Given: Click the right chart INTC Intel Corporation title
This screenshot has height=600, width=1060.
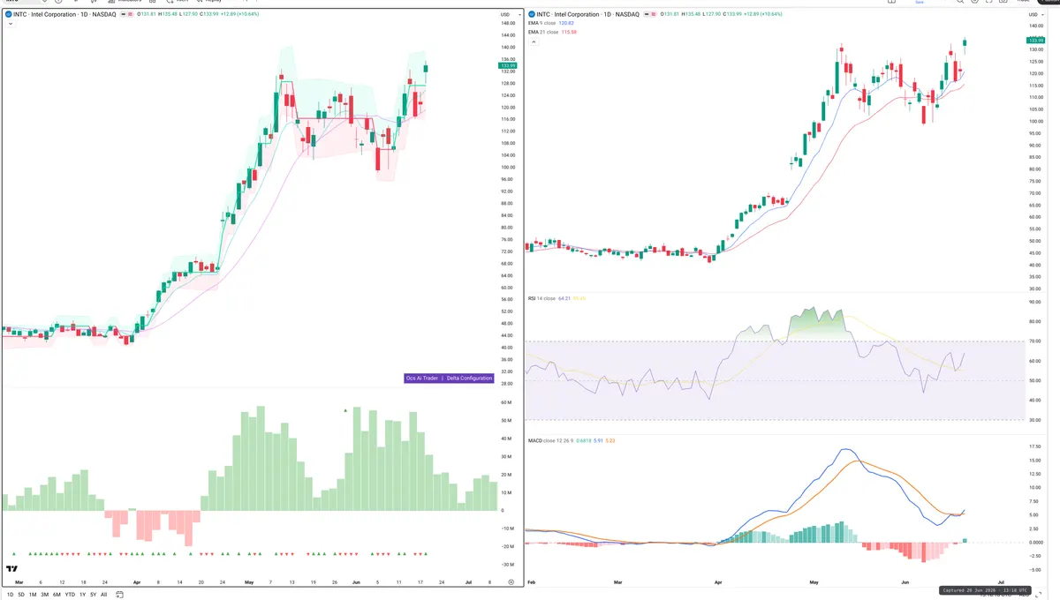Looking at the screenshot, I should pyautogui.click(x=588, y=14).
